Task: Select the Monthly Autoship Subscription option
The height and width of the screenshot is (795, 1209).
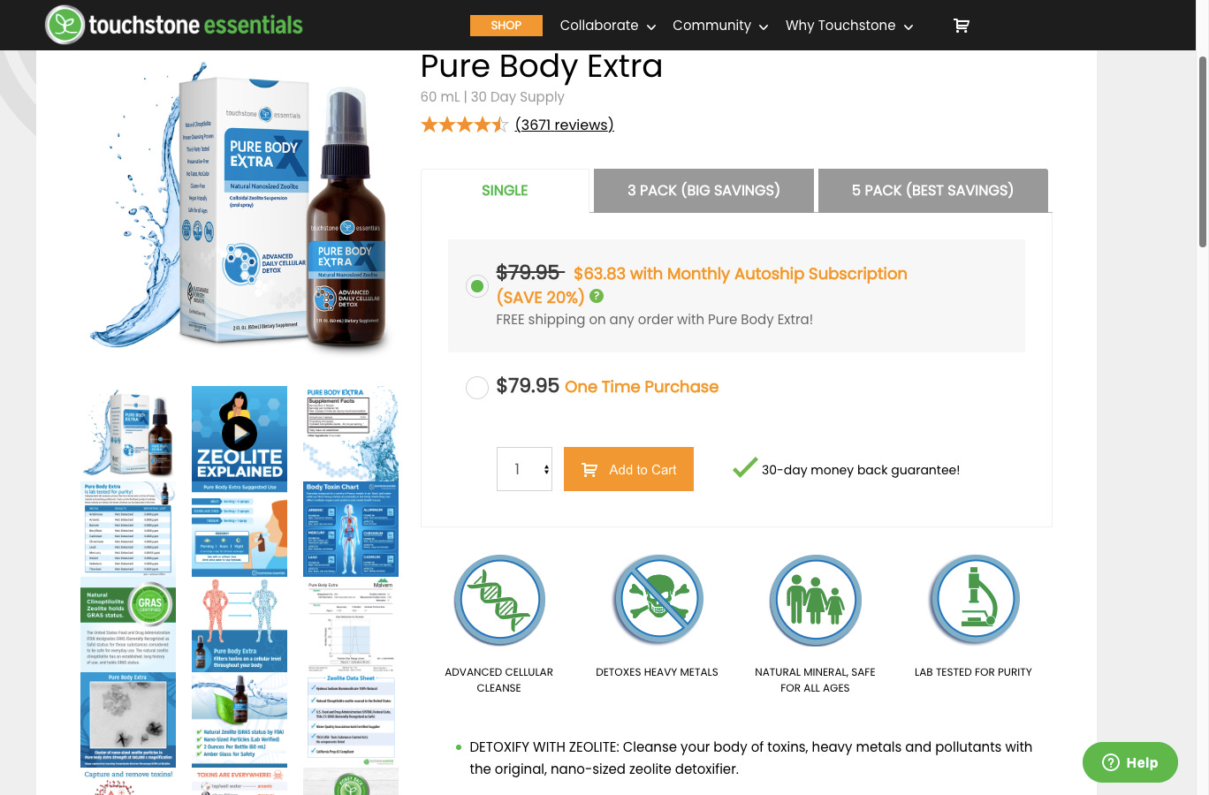Action: click(x=477, y=286)
